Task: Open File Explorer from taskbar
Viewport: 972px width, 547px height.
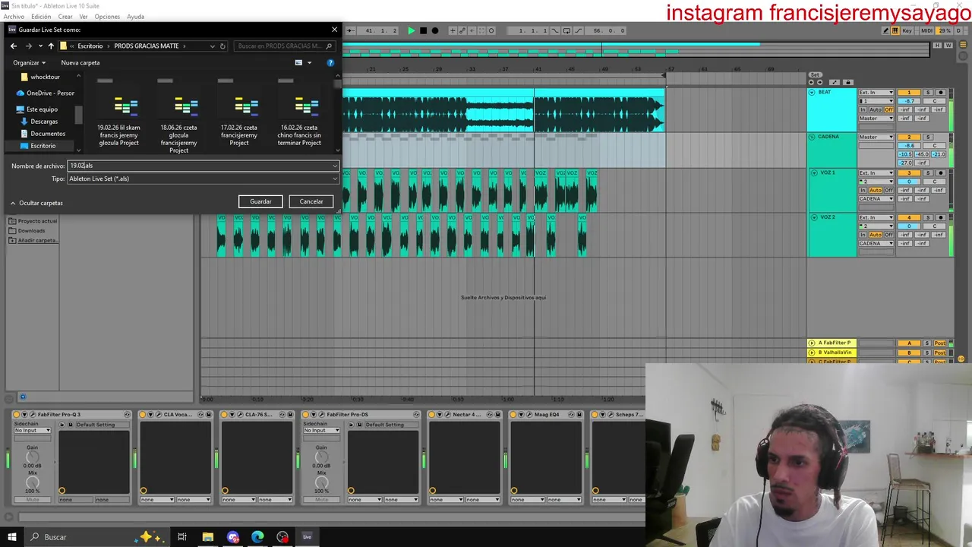Action: pos(207,537)
